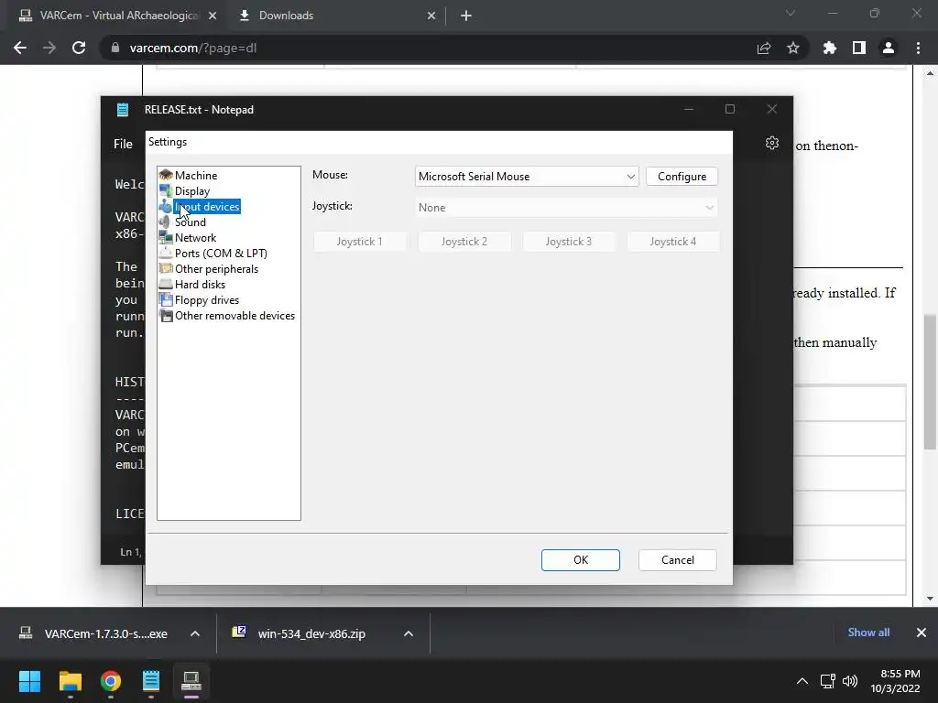Click the Joystick 3 button
The width and height of the screenshot is (938, 703).
pyautogui.click(x=568, y=242)
